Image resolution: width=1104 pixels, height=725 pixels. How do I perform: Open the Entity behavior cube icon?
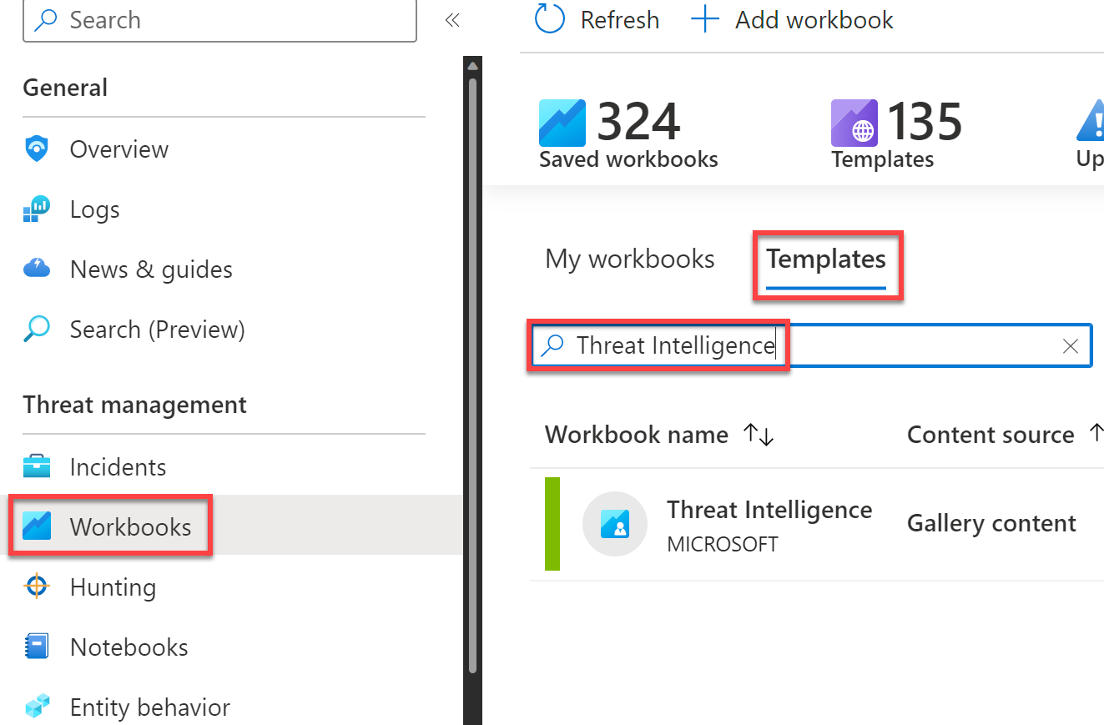coord(37,707)
